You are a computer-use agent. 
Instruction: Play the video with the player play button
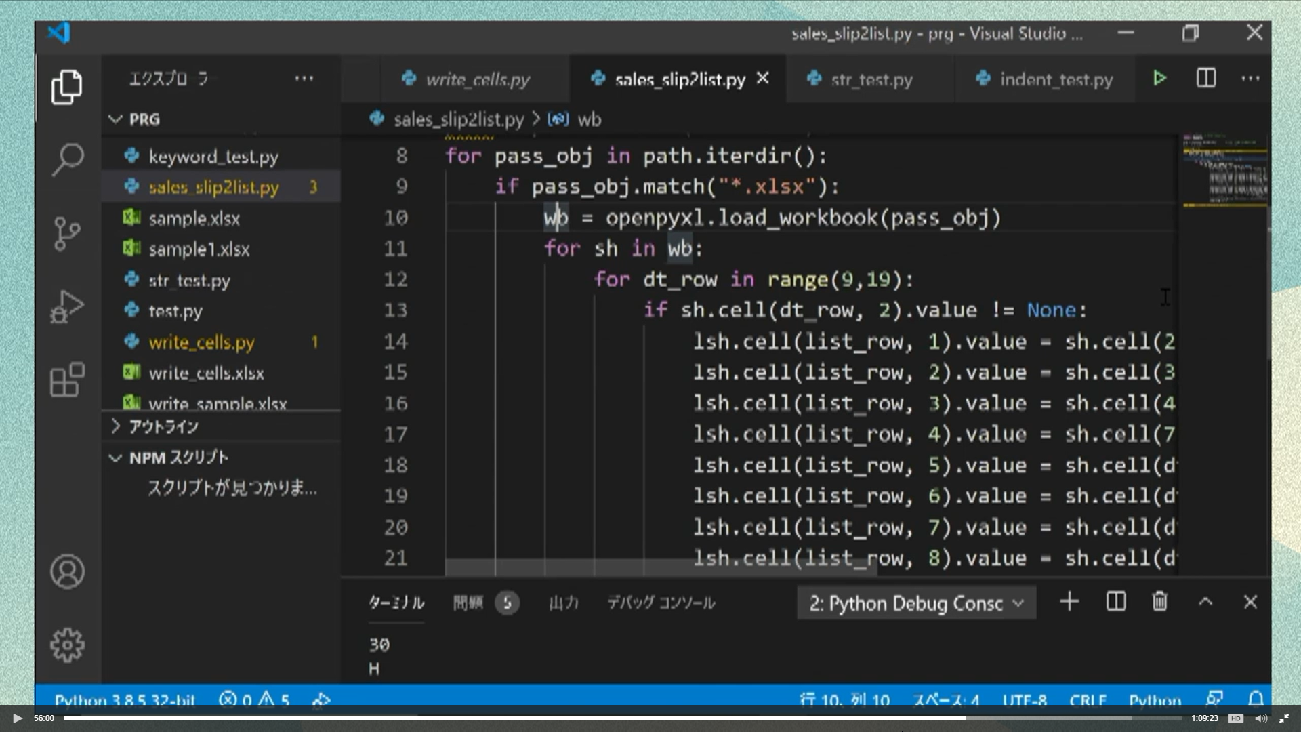[18, 718]
